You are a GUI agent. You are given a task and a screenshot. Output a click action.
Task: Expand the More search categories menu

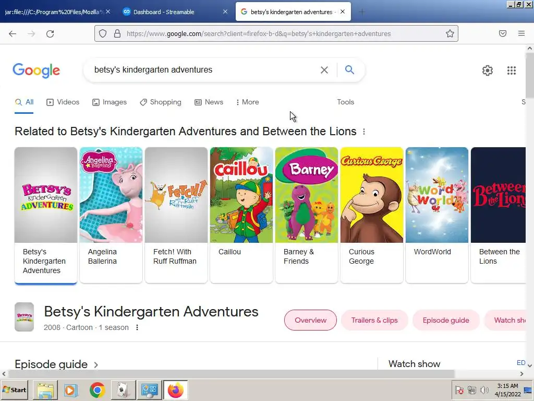click(248, 102)
